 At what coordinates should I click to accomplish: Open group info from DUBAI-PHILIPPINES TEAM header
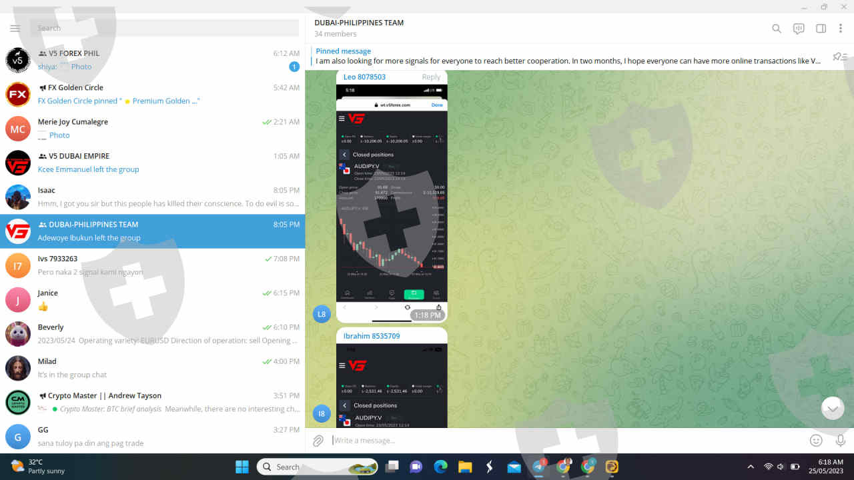coord(359,23)
